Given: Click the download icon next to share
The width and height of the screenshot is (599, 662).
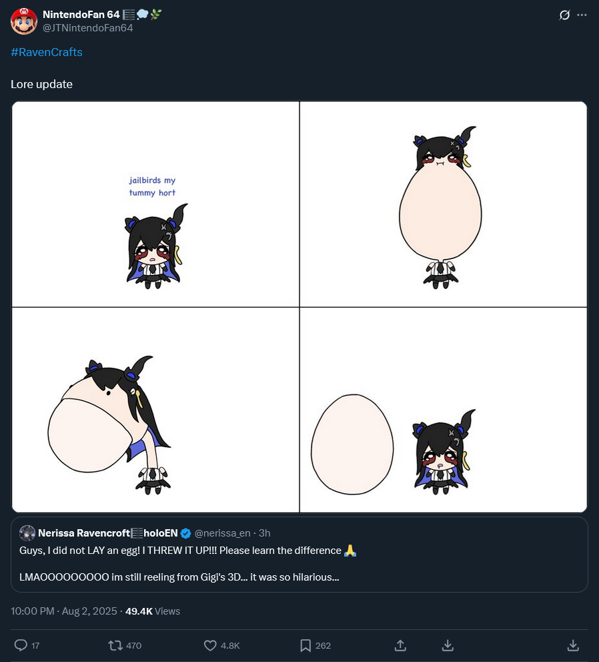Looking at the screenshot, I should click(x=448, y=645).
